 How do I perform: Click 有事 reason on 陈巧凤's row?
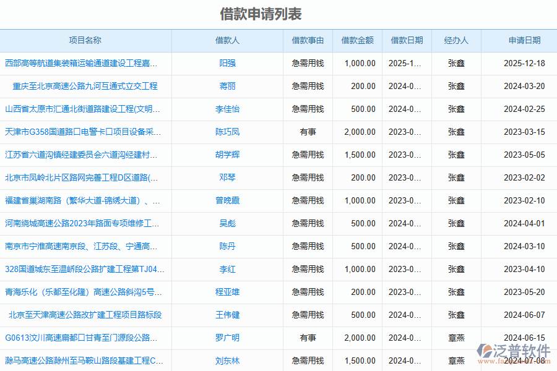[308, 132]
